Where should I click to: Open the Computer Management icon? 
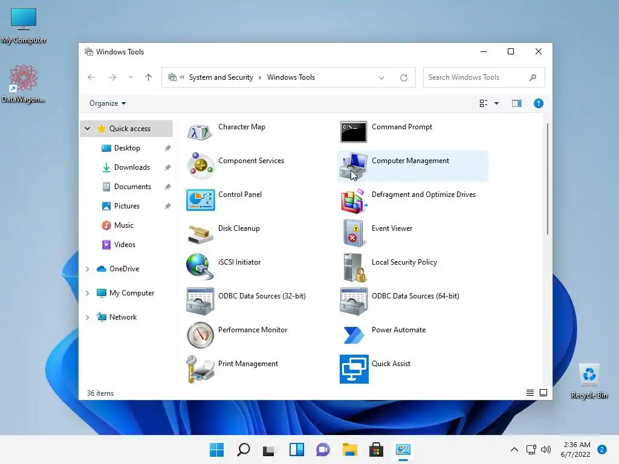(353, 166)
